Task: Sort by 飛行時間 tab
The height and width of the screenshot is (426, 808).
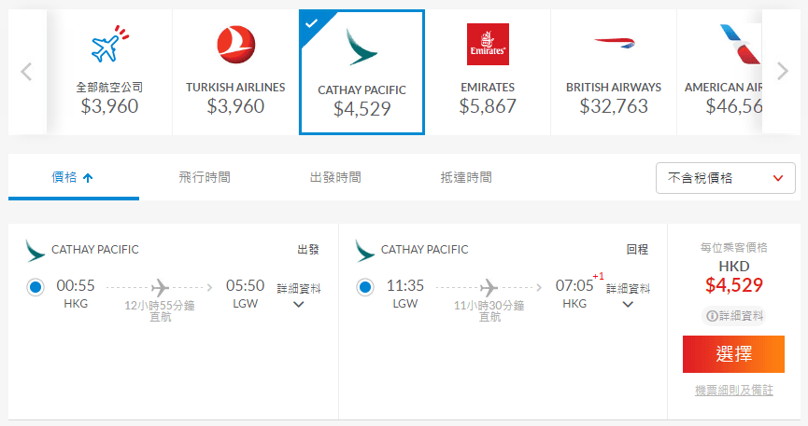Action: tap(205, 177)
